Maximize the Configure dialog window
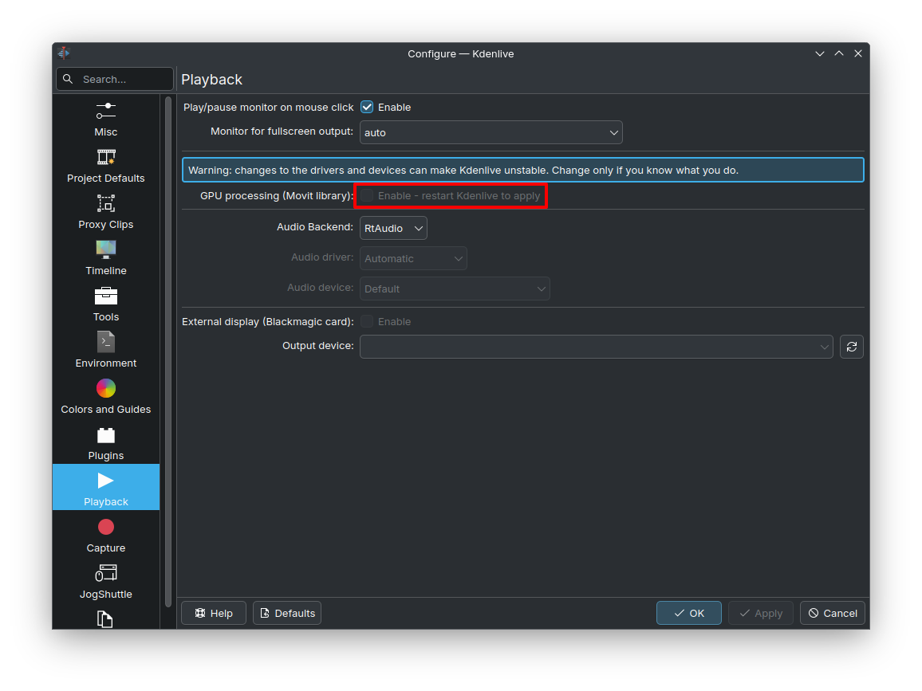Image resolution: width=922 pixels, height=691 pixels. coord(839,53)
